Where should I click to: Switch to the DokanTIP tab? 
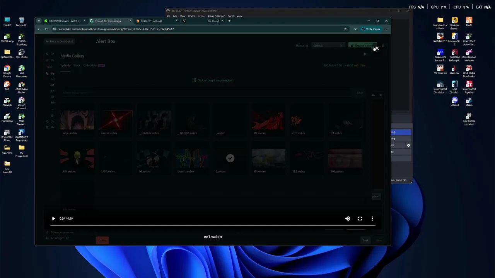156,21
